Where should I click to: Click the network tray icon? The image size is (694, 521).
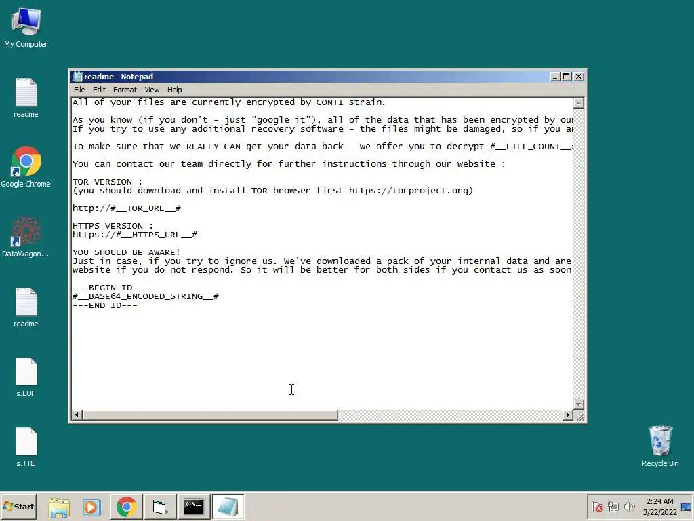click(613, 507)
